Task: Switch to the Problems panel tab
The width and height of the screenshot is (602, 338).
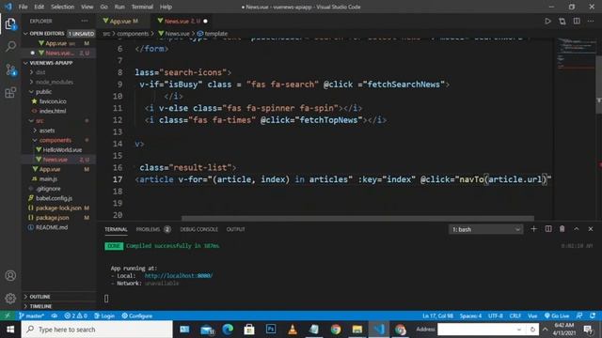Action: [x=152, y=229]
